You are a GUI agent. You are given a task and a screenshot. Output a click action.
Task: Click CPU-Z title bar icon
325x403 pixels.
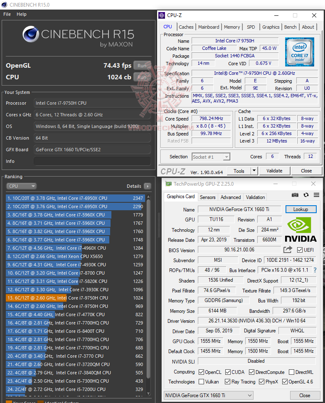pyautogui.click(x=162, y=15)
